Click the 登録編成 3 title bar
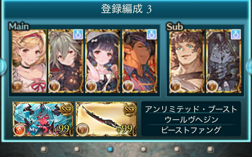Image resolution: width=252 pixels, height=157 pixels. (126, 9)
